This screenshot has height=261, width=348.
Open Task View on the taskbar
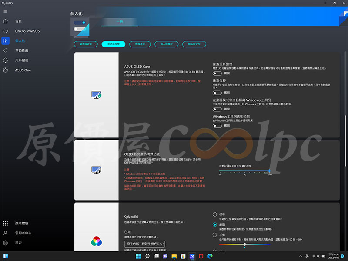(156, 256)
